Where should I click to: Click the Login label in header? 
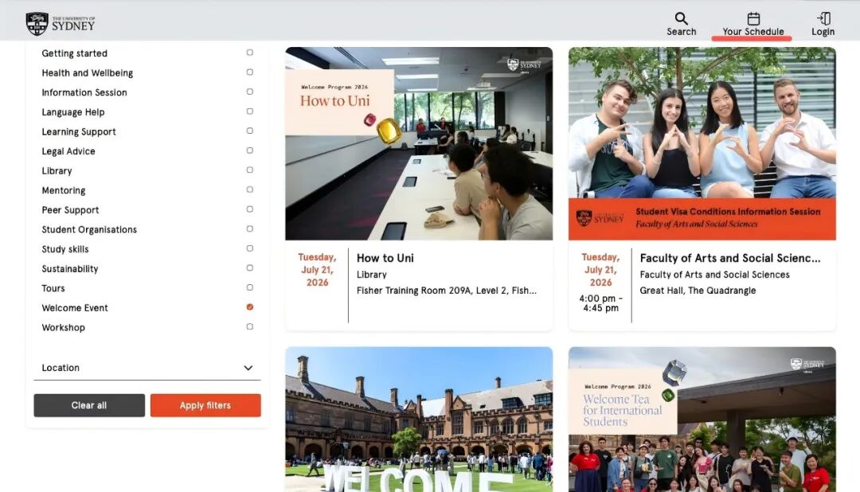point(823,32)
